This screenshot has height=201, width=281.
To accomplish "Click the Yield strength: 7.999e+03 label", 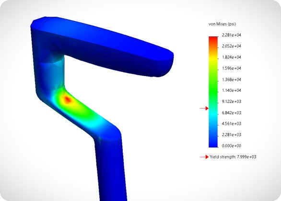I will (x=233, y=157).
